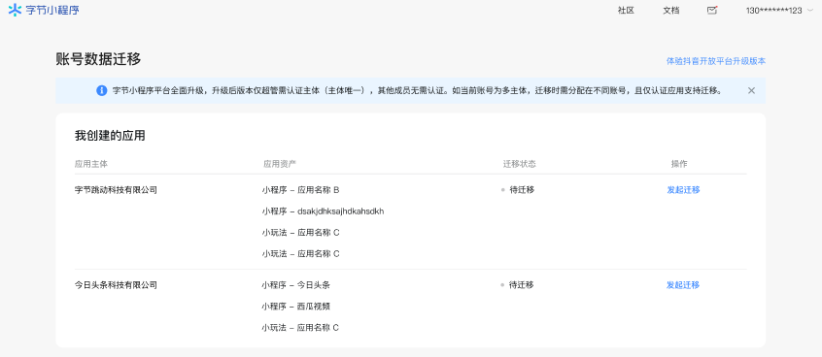Click the 迁移状态 column header
The image size is (822, 357).
pos(520,164)
